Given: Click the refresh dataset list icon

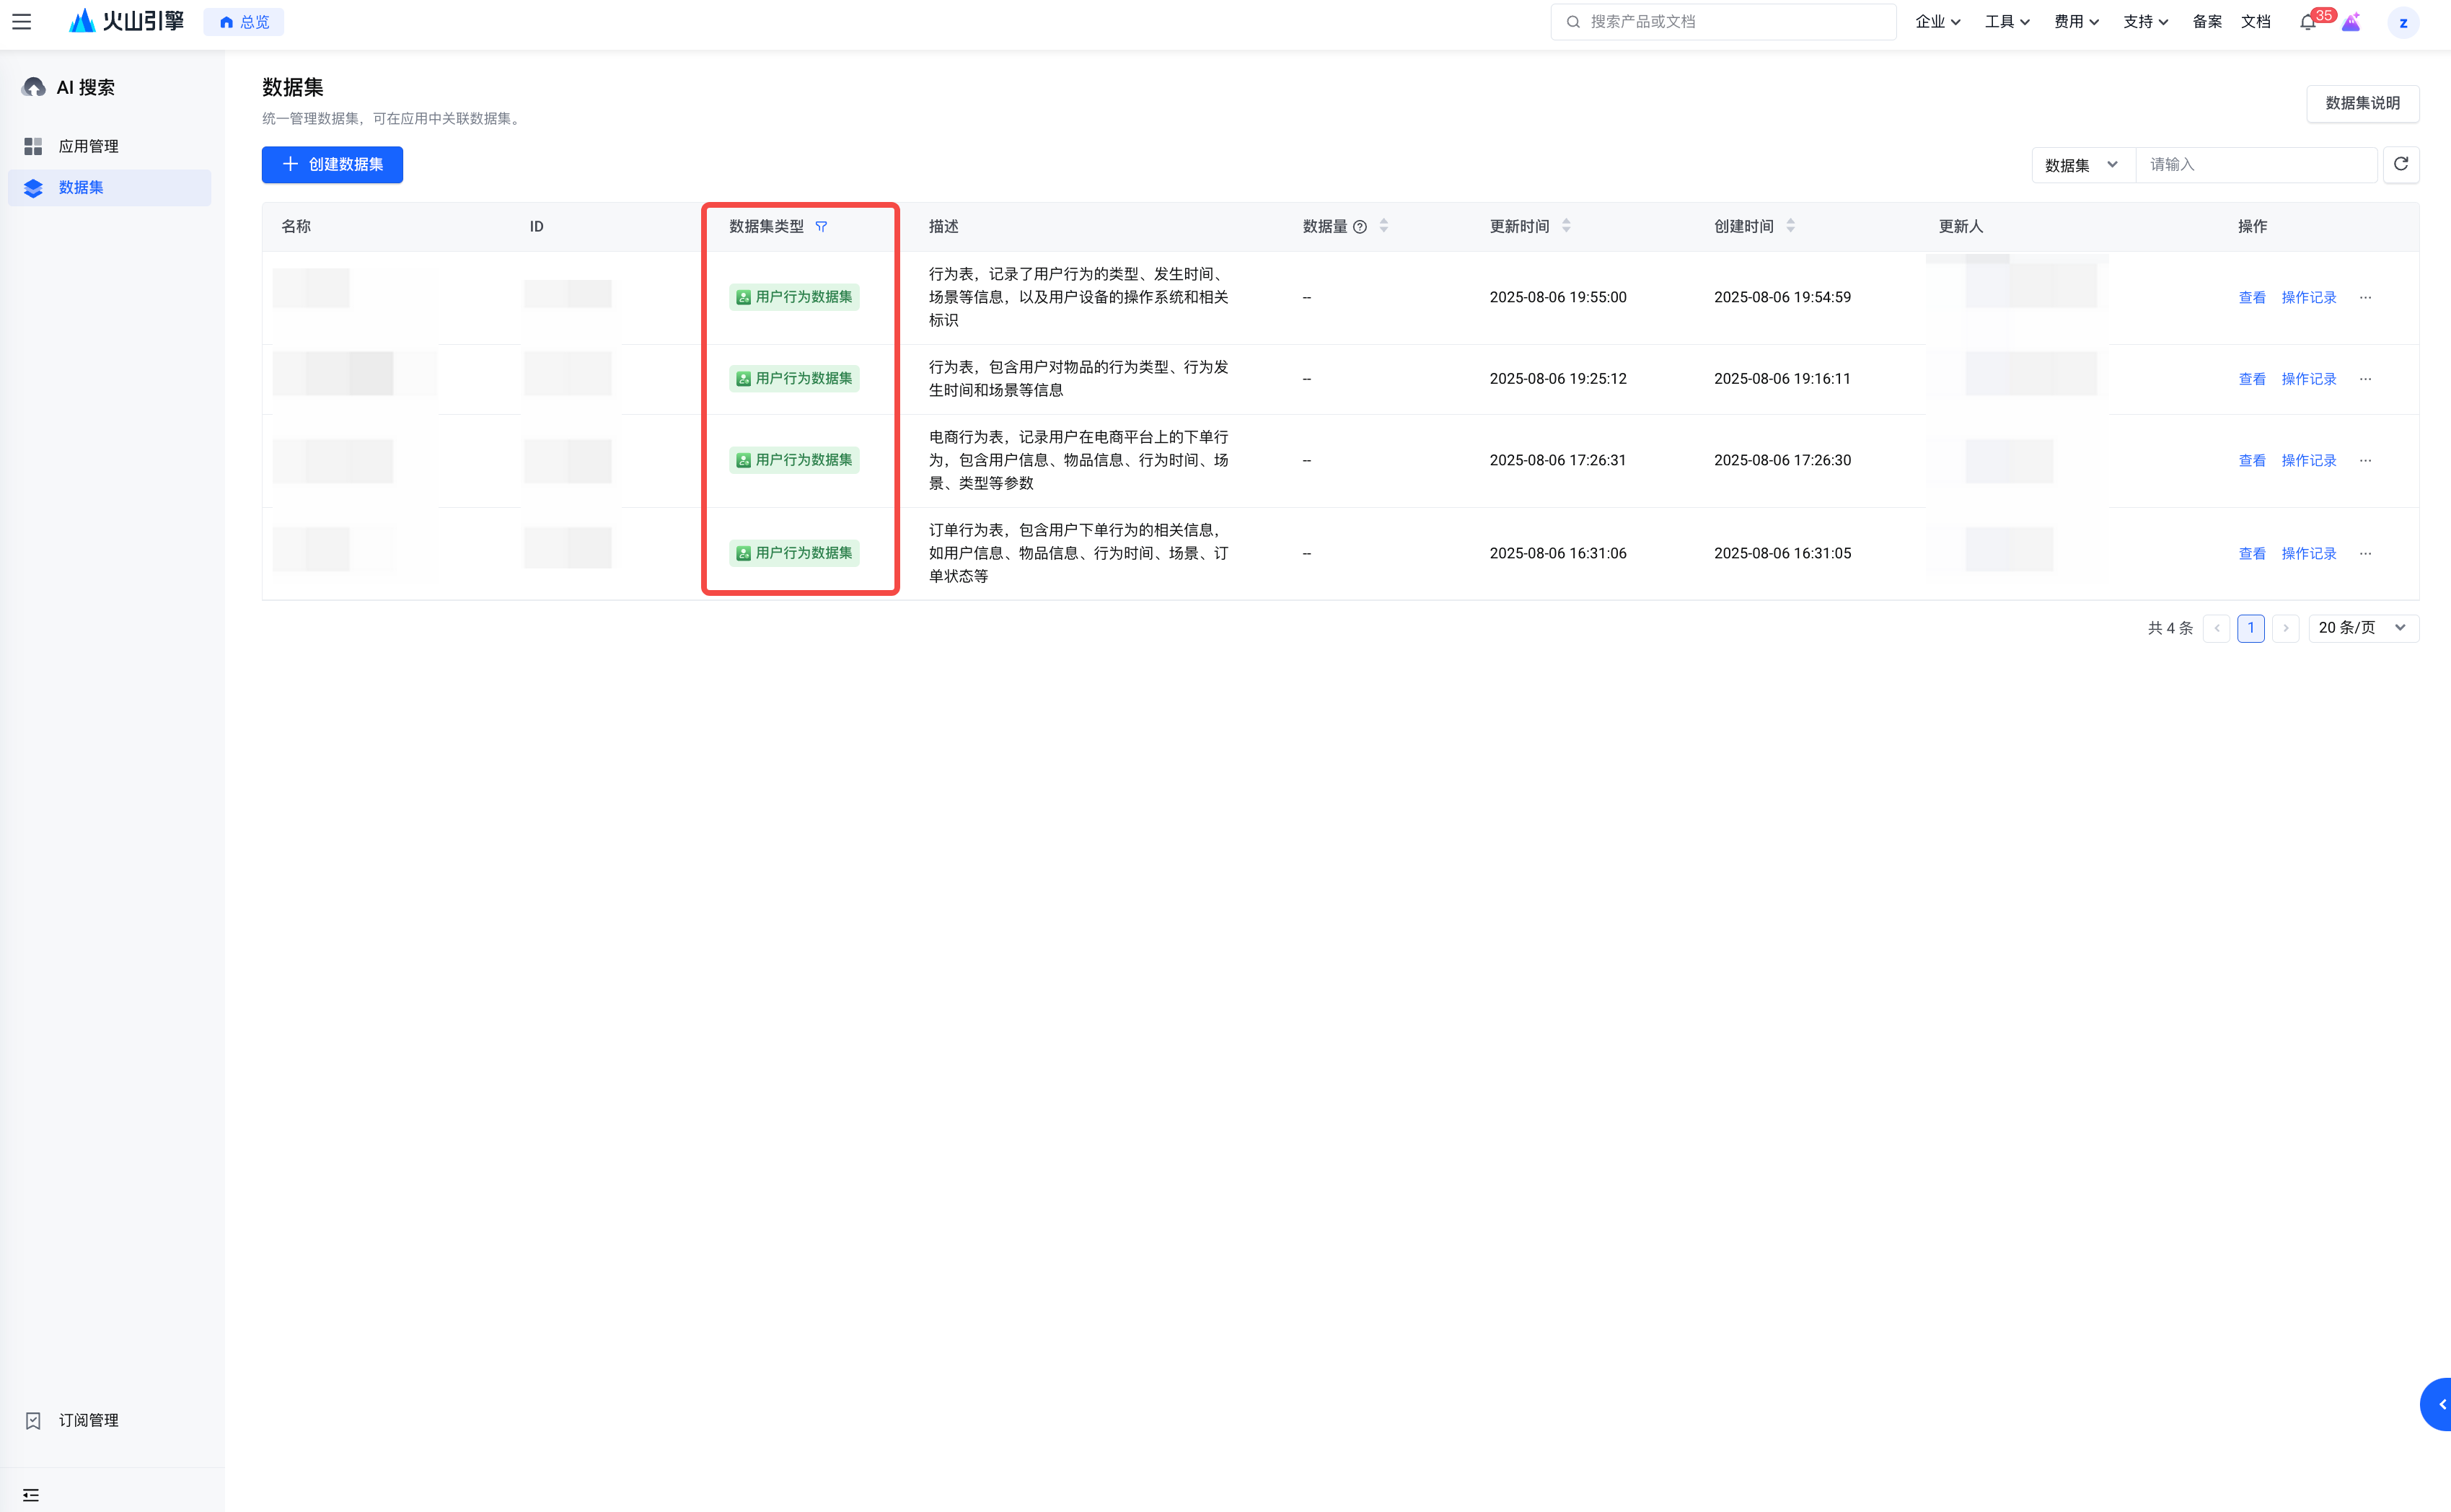Looking at the screenshot, I should [2400, 165].
